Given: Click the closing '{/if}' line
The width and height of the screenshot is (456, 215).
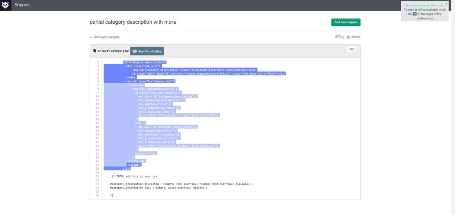Looking at the screenshot, I should tap(126, 168).
